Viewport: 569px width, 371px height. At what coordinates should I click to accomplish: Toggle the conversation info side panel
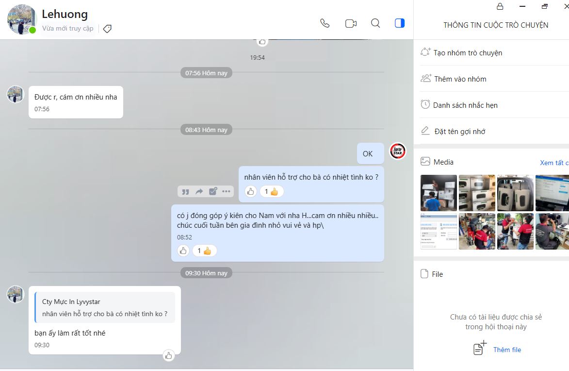click(400, 23)
